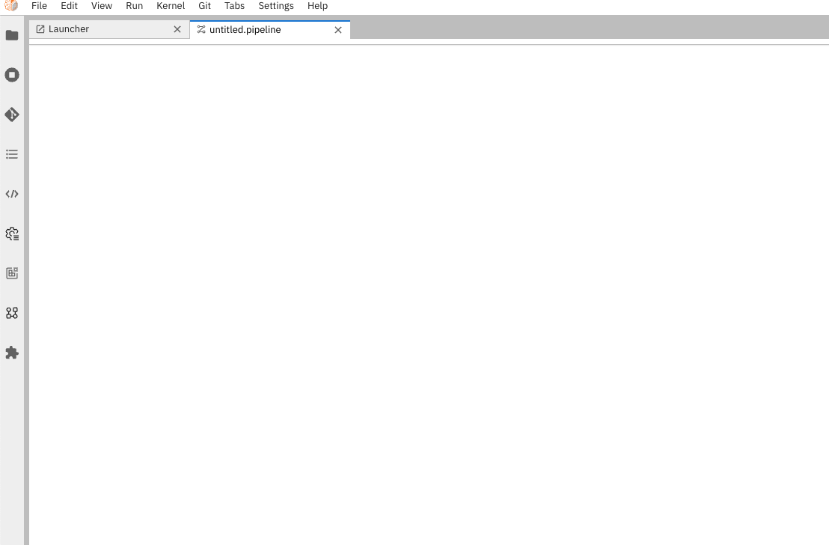Open the Edit menu

click(70, 6)
